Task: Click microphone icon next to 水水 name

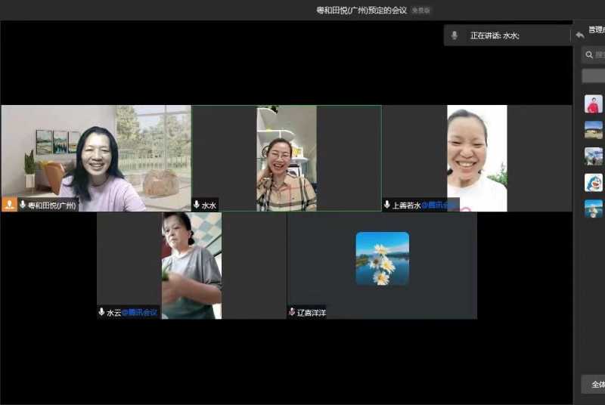Action: click(x=197, y=205)
